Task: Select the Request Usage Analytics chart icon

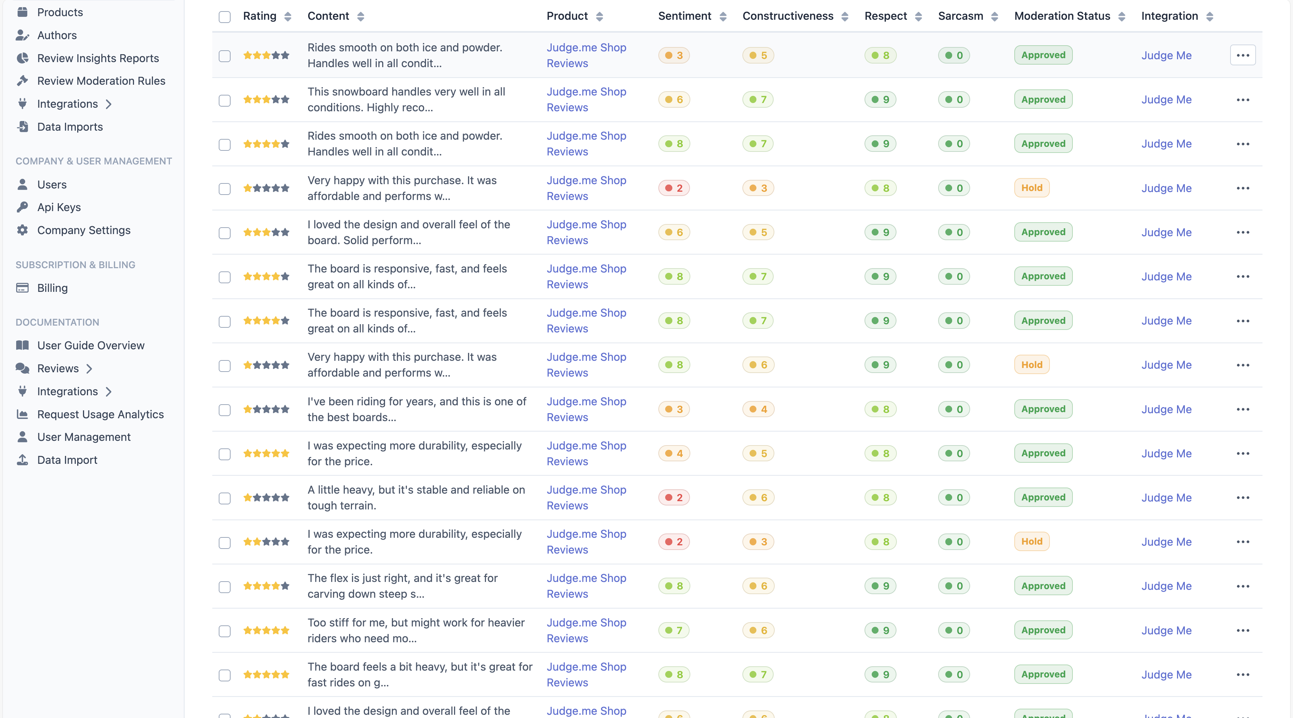Action: pos(23,414)
